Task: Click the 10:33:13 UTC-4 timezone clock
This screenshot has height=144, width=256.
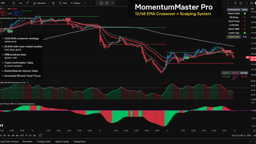Action: click(x=238, y=136)
